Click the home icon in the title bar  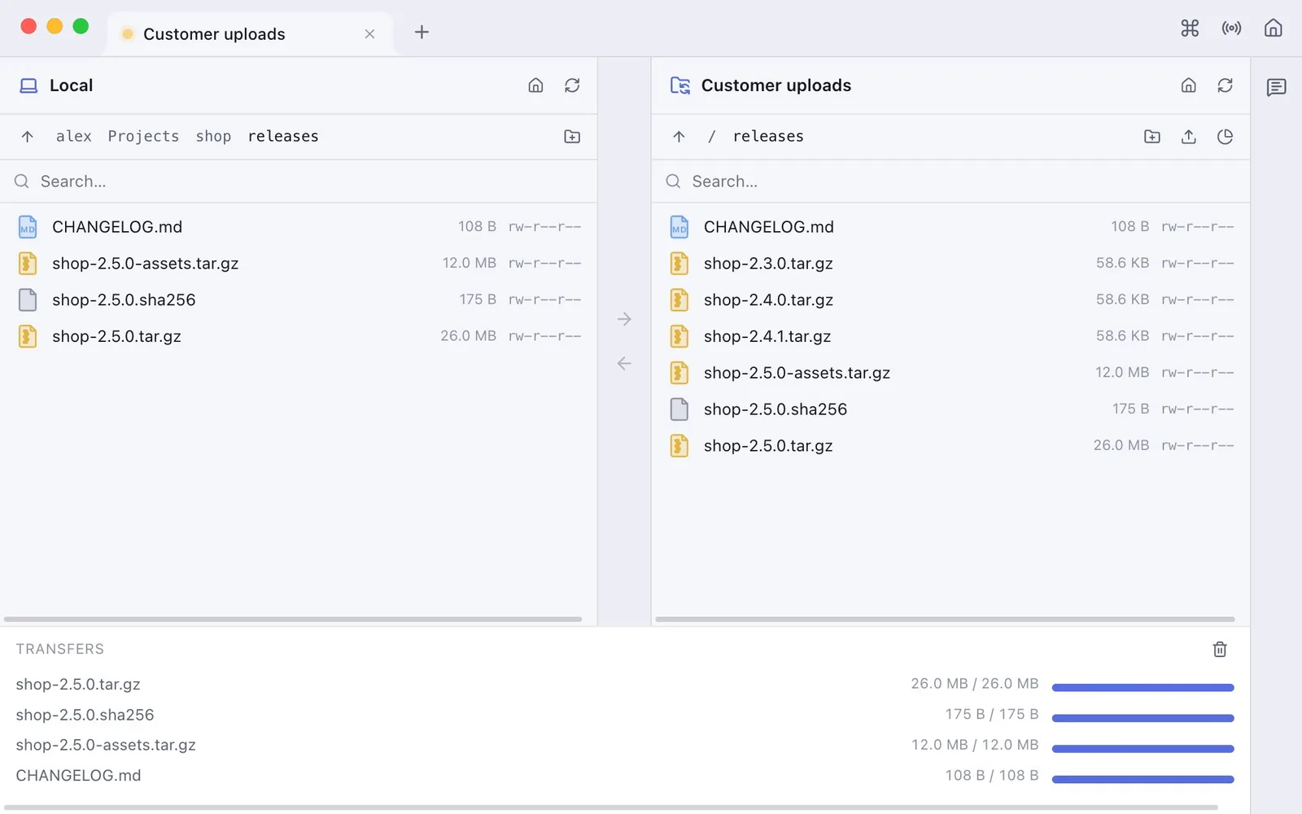1273,28
